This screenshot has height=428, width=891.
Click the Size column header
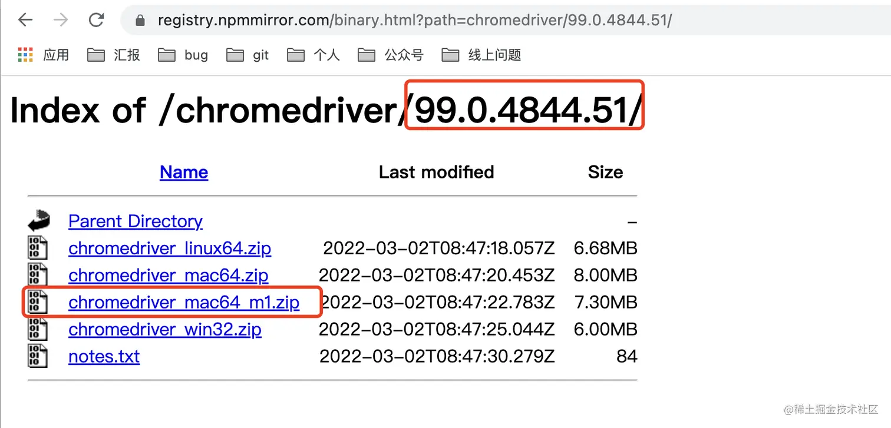(605, 172)
